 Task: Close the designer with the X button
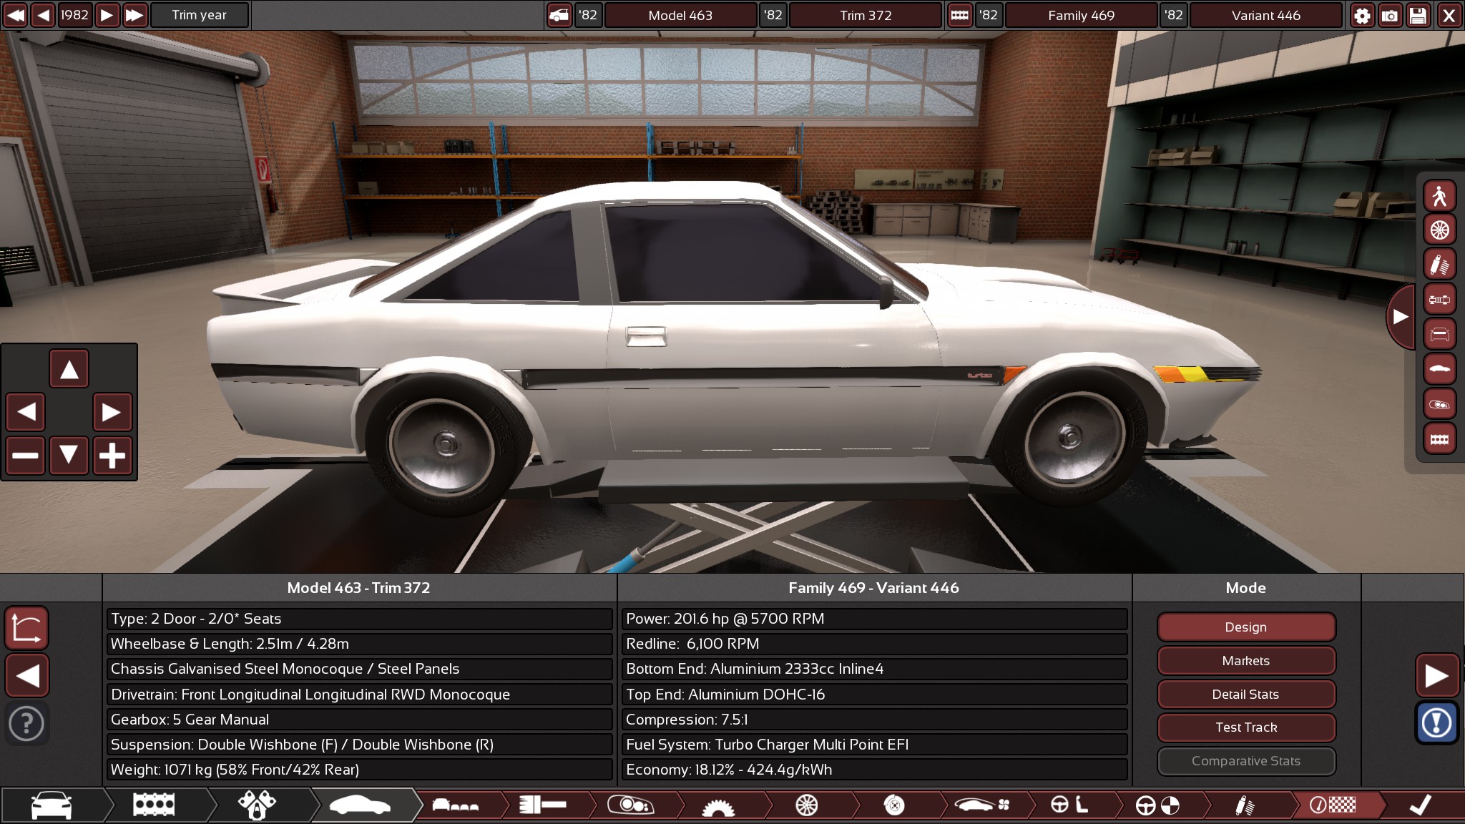[1449, 15]
